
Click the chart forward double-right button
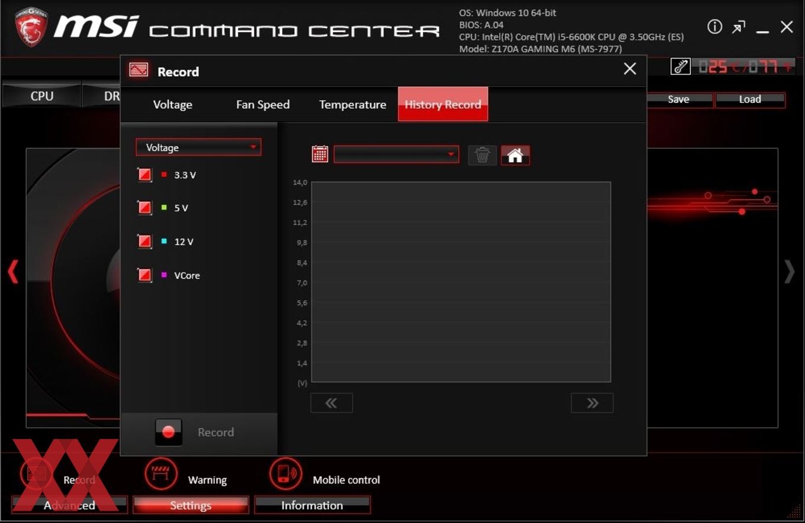point(592,403)
